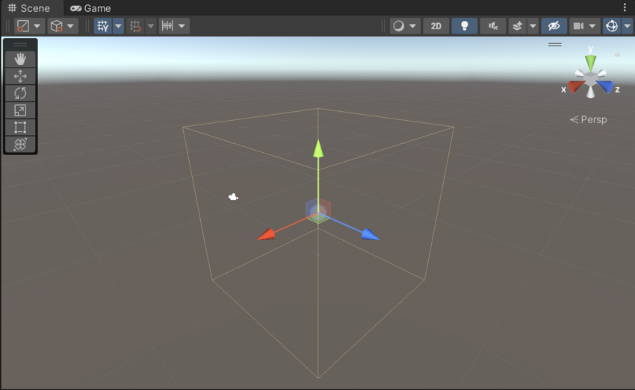Screen dimensions: 635x390
Task: Switch to the Scene tab
Action: coord(28,8)
